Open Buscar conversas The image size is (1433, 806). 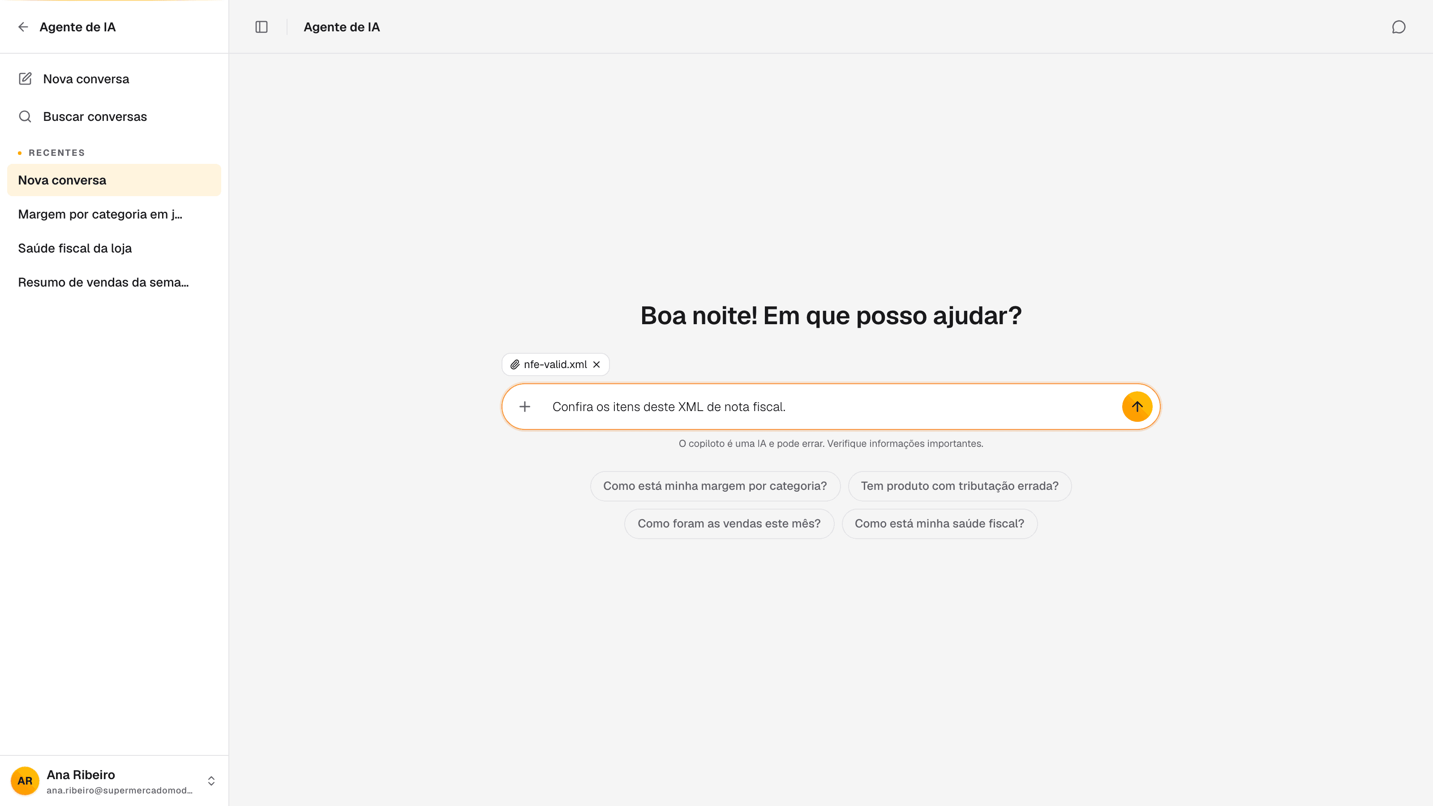(114, 117)
